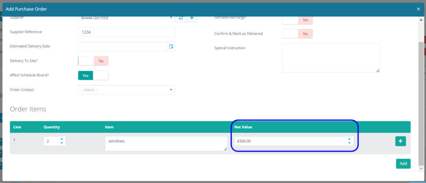The width and height of the screenshot is (426, 183).
Task: Expand the Order Contact dropdown
Action: pos(126,90)
